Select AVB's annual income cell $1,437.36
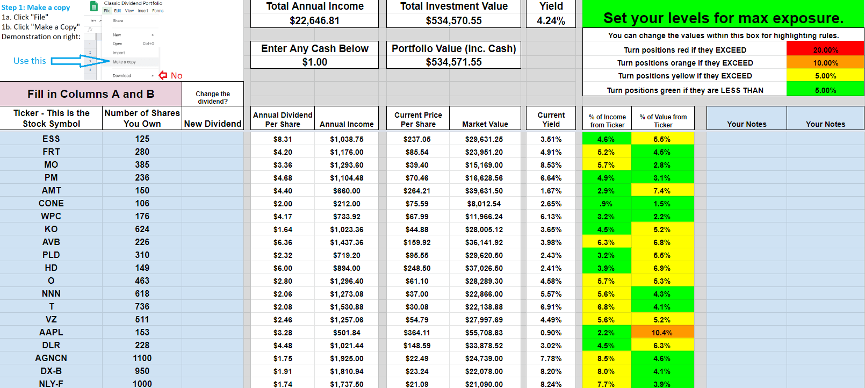 [x=347, y=242]
